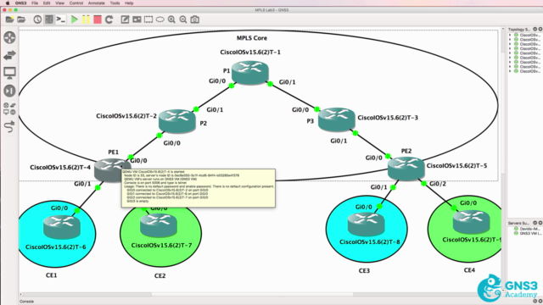The image size is (543, 305).
Task: Select the draw rectangle tool
Action: 148,19
